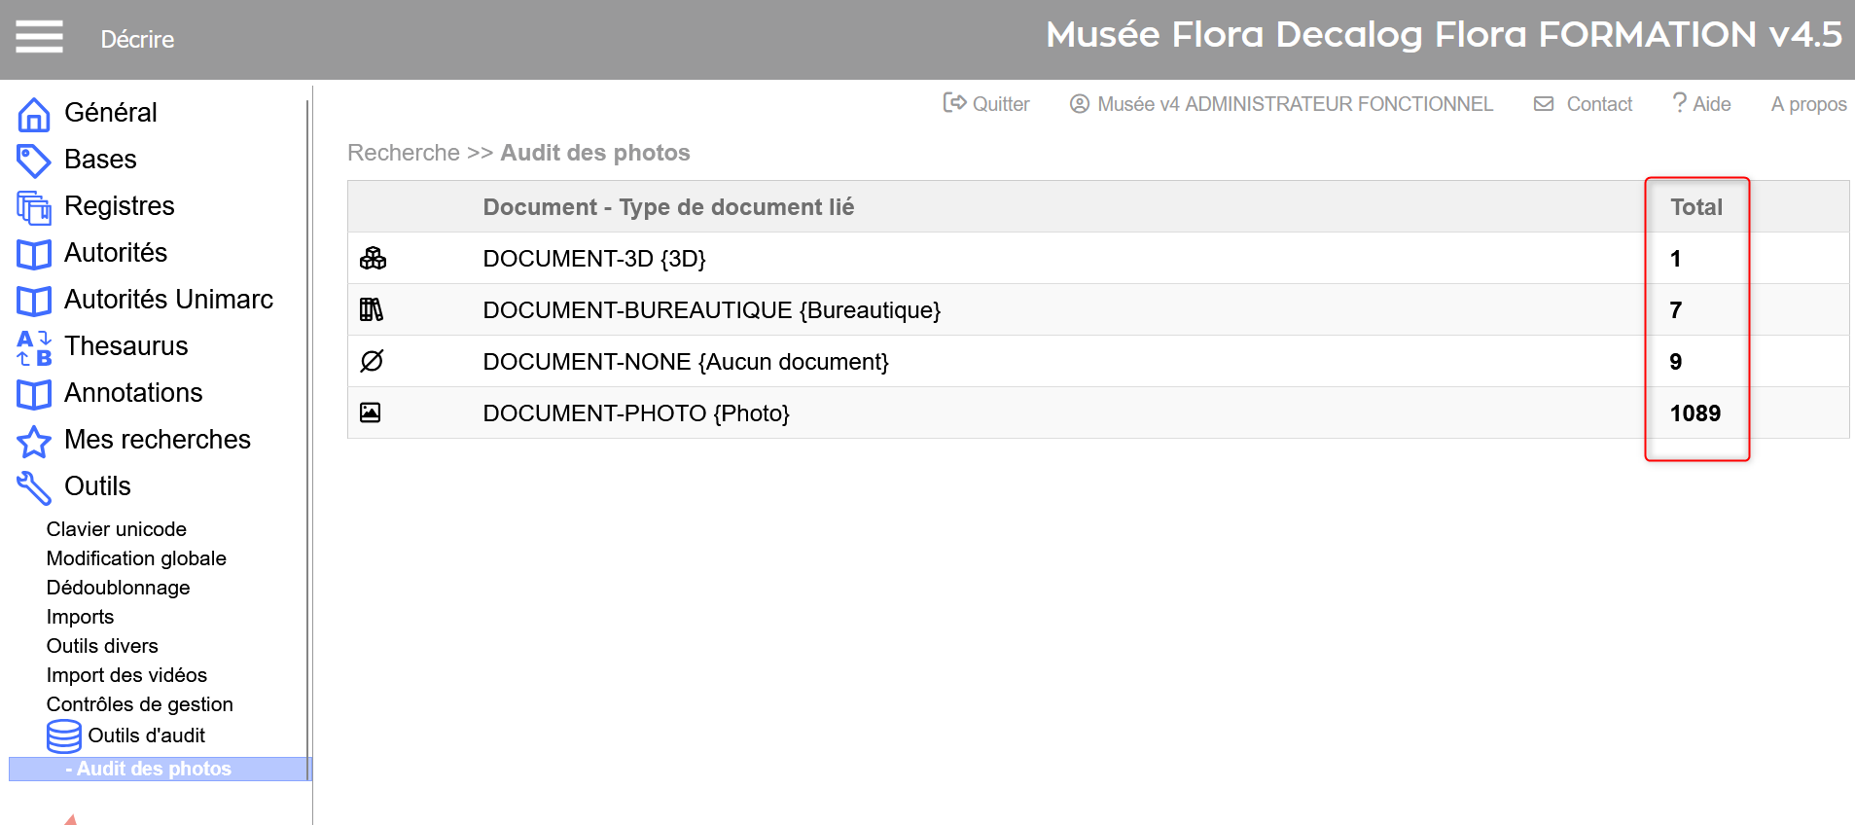Click the Quitter logout link
Screen dimensions: 1855x825
[986, 104]
